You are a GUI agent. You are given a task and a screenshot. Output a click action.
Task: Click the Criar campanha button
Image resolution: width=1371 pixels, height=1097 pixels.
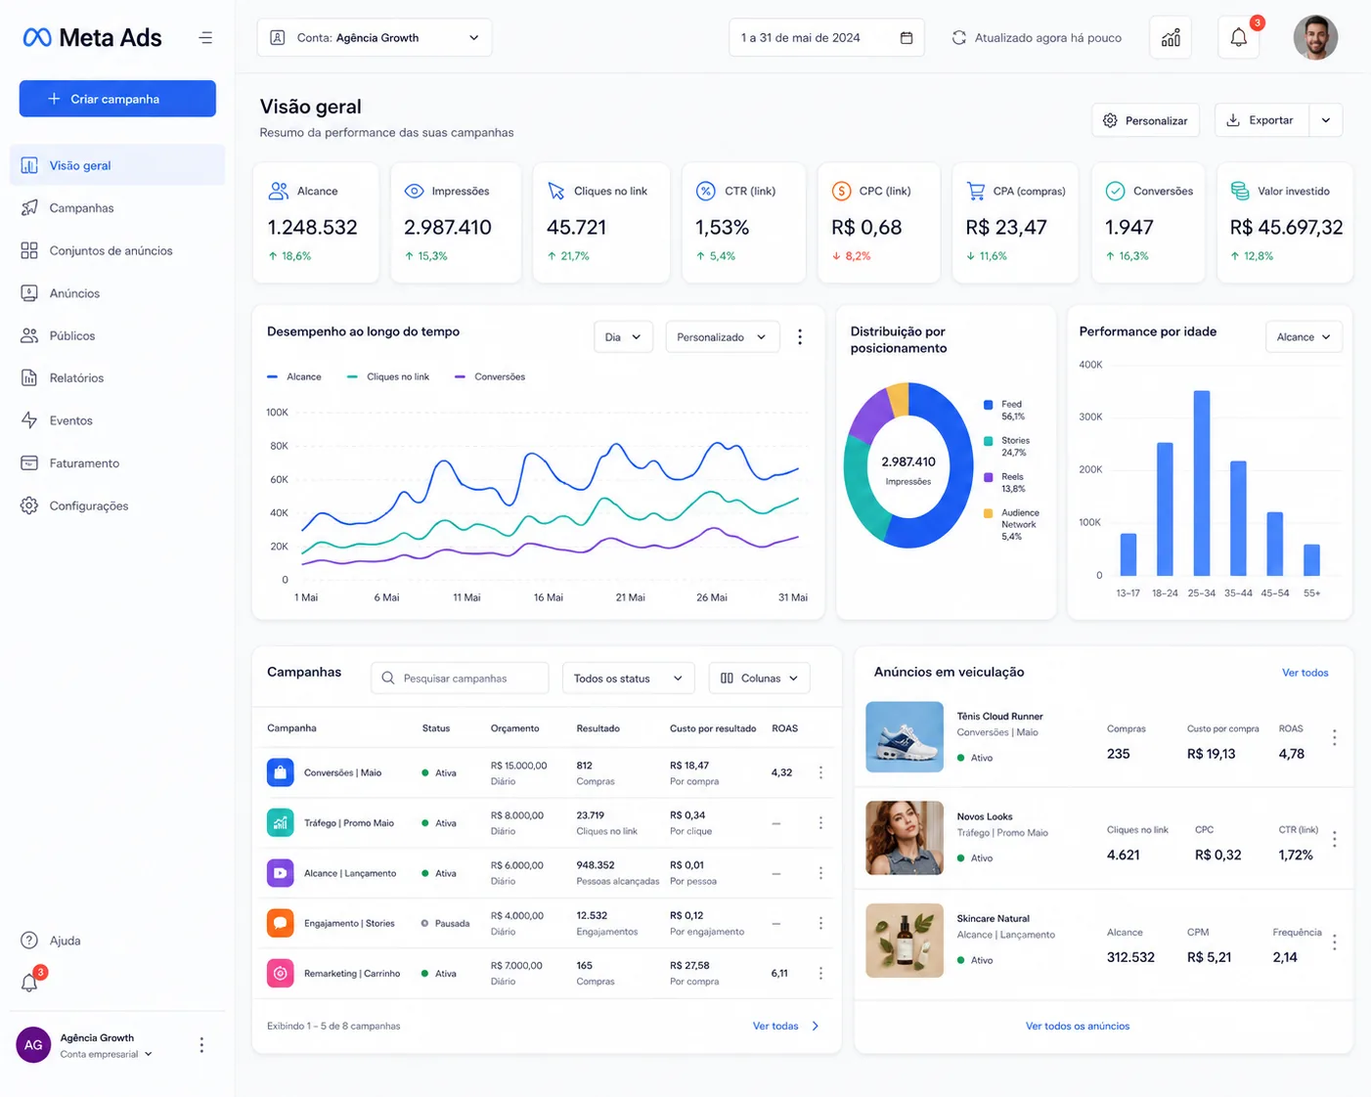coord(117,99)
